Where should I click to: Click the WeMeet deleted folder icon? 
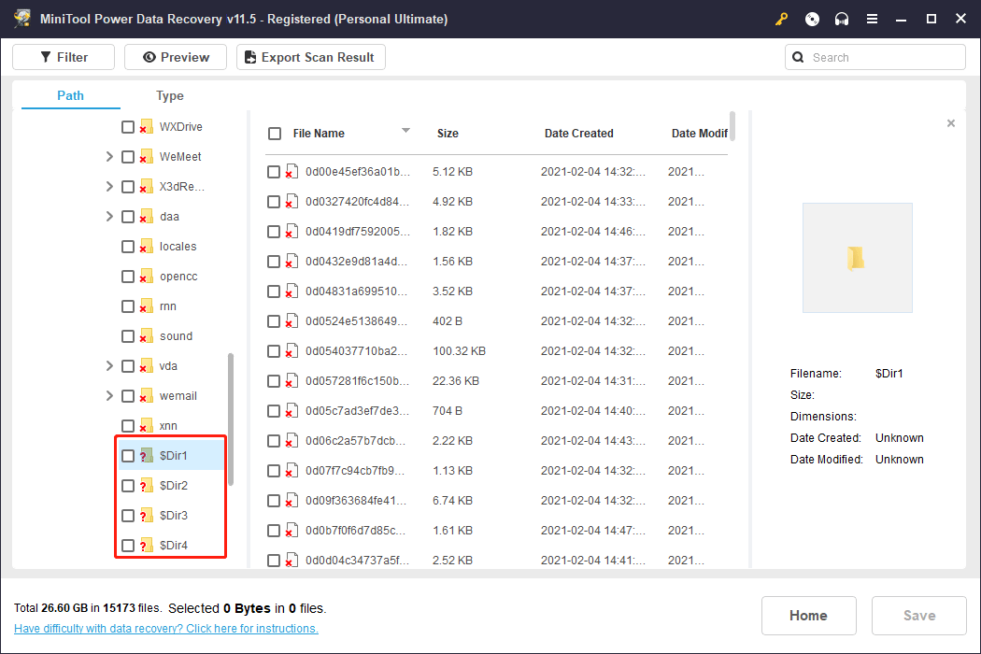147,157
